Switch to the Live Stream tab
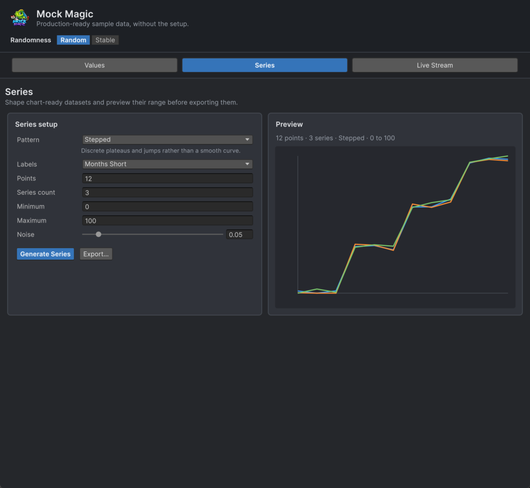The width and height of the screenshot is (530, 488). coord(435,65)
